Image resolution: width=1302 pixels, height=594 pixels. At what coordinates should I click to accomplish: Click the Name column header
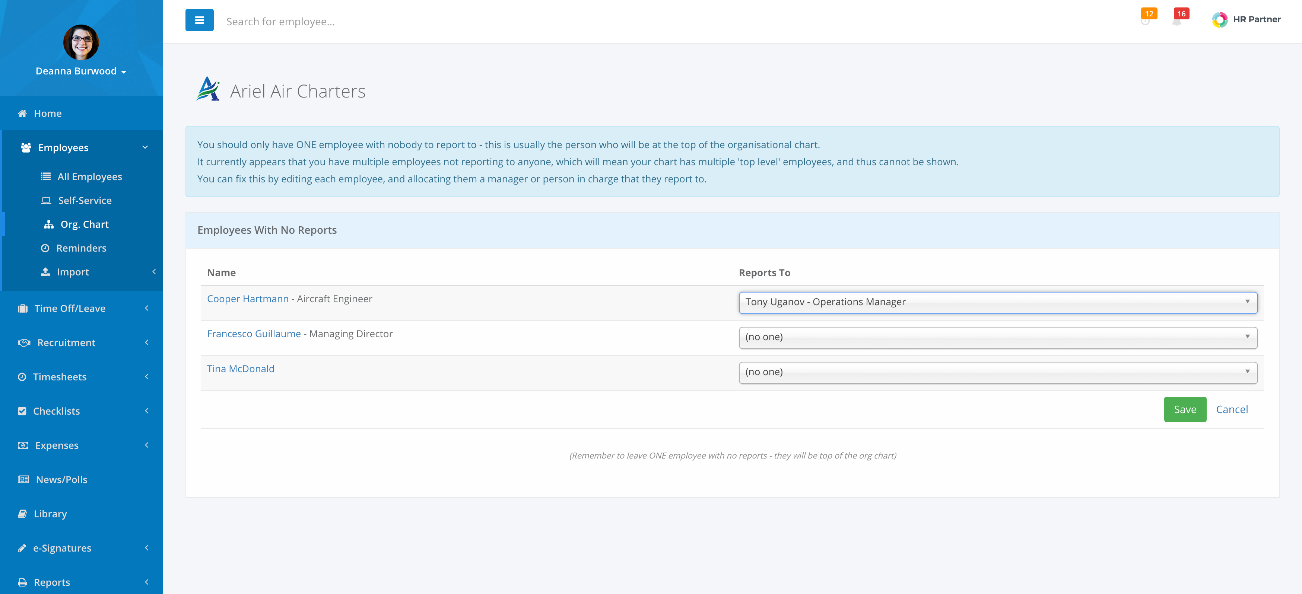coord(221,273)
